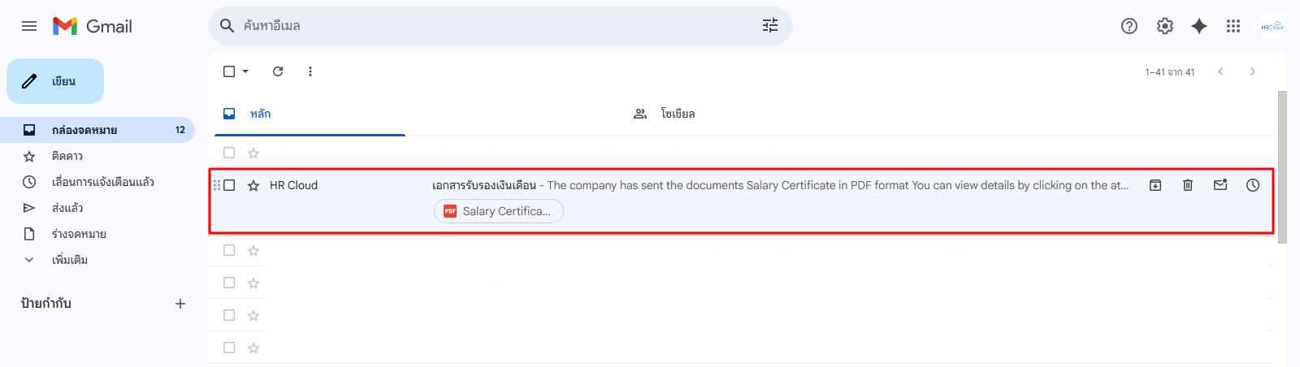Delete the HR Cloud email
Viewport: 1300px width, 367px height.
(x=1188, y=185)
